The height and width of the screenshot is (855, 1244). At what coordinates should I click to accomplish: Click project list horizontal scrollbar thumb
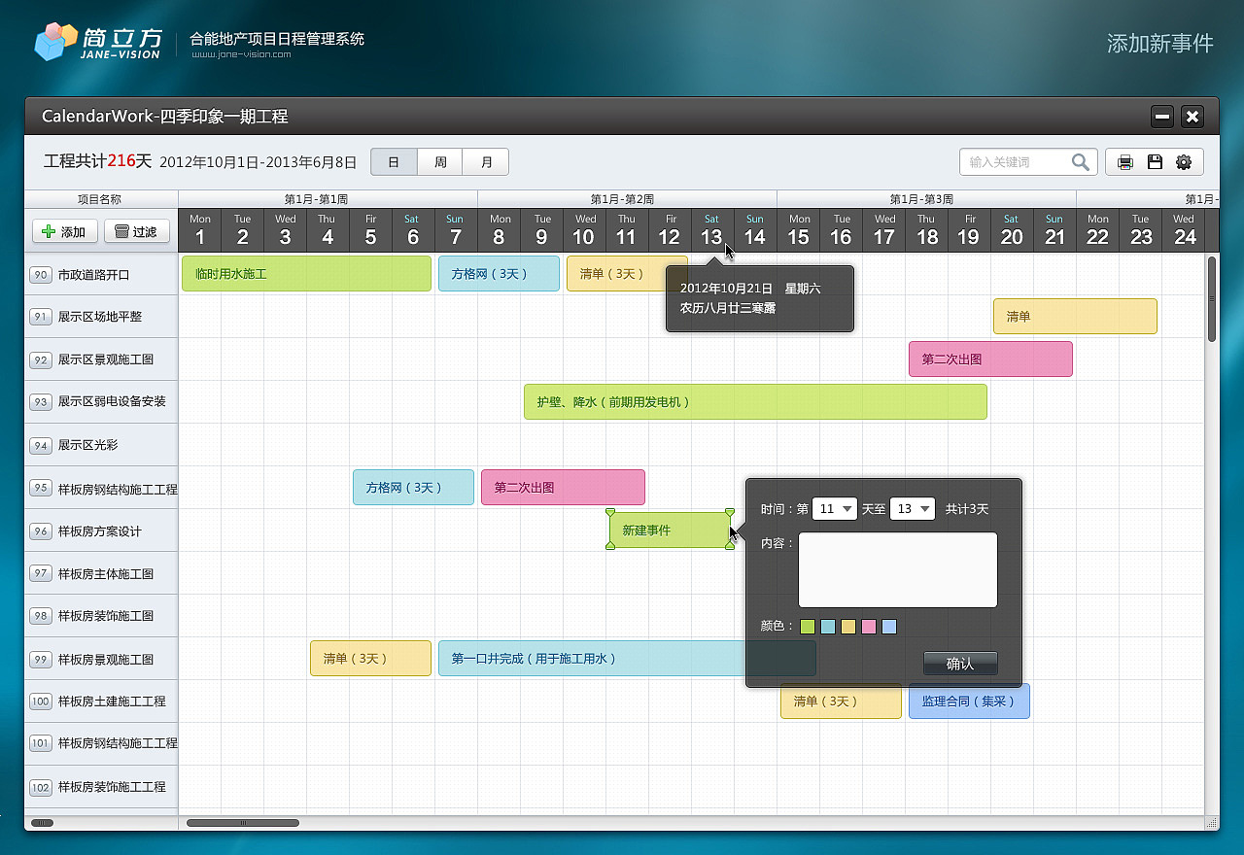(43, 823)
